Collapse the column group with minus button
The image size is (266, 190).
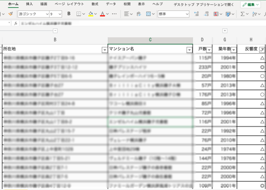[x=55, y=31]
